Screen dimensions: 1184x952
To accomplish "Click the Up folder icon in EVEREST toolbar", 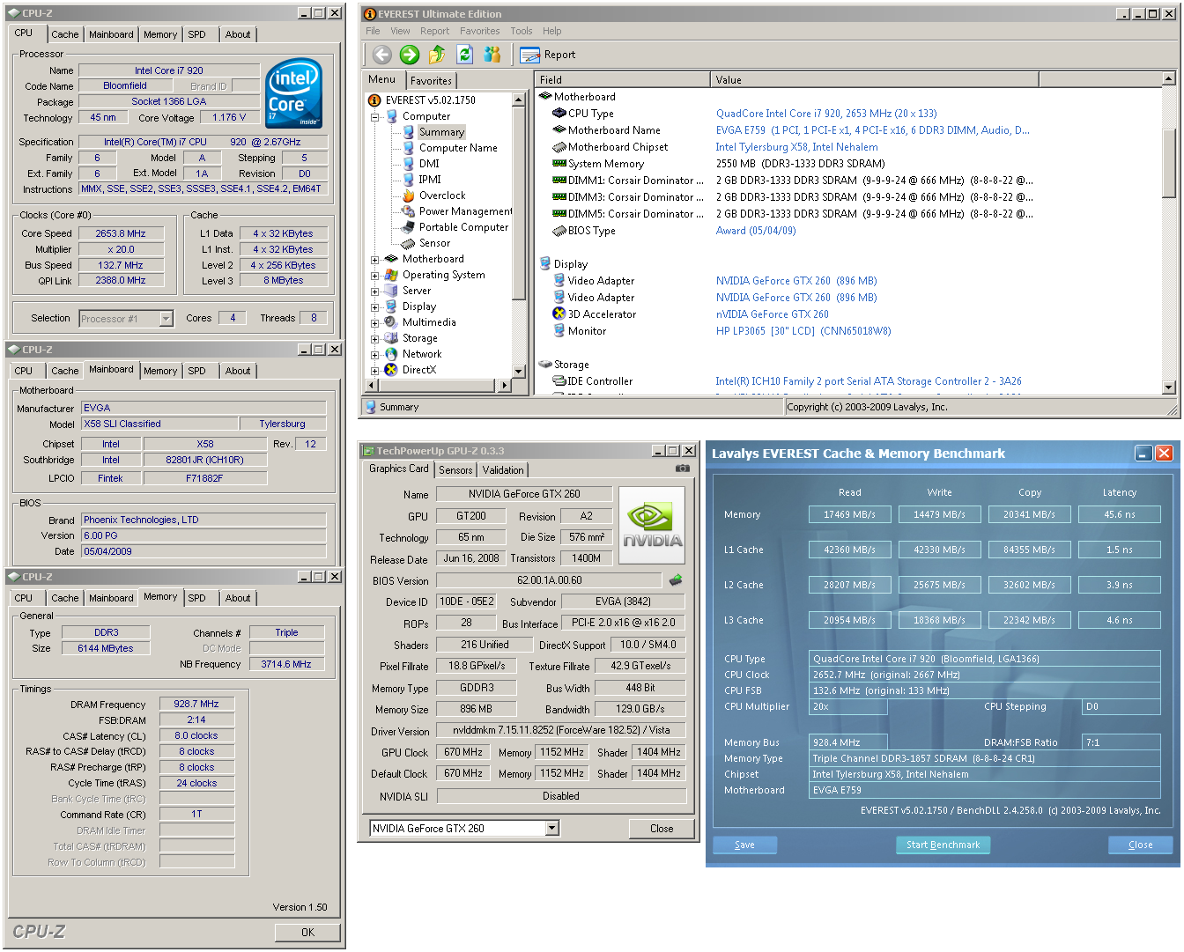I will click(437, 55).
